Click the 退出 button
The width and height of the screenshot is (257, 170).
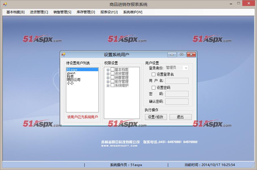click(x=180, y=117)
